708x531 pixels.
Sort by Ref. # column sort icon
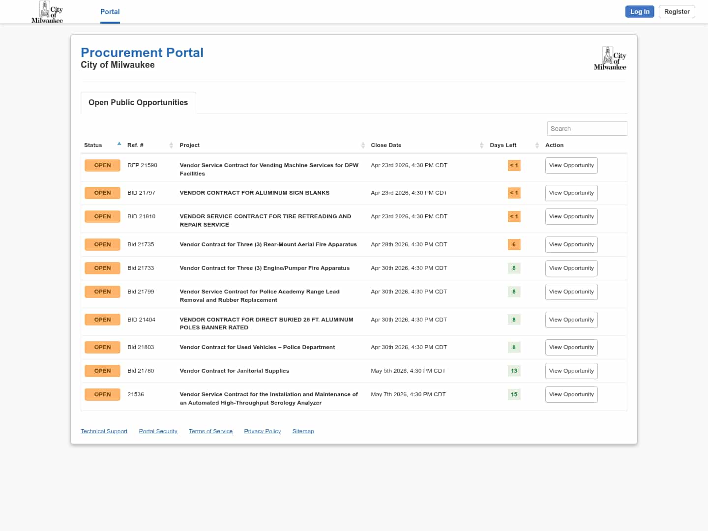[x=171, y=145]
